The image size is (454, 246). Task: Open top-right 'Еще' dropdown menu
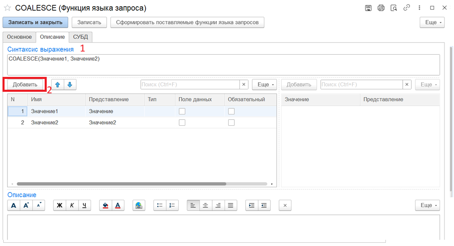click(x=432, y=22)
